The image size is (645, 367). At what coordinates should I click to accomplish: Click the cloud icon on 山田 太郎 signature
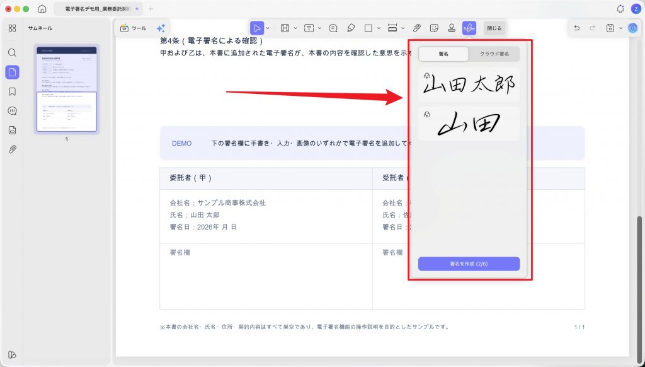[x=427, y=76]
